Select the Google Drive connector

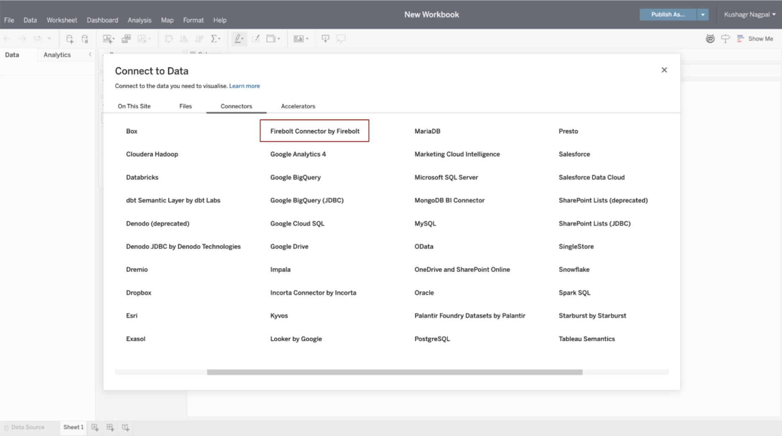pos(289,246)
